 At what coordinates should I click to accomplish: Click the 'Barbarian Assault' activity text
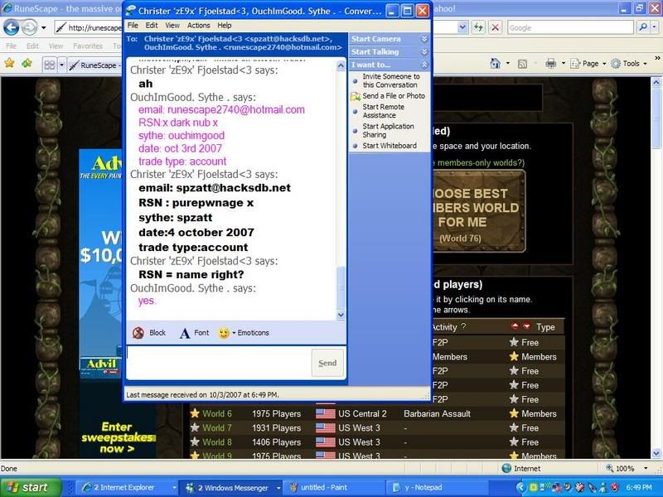[x=437, y=413]
